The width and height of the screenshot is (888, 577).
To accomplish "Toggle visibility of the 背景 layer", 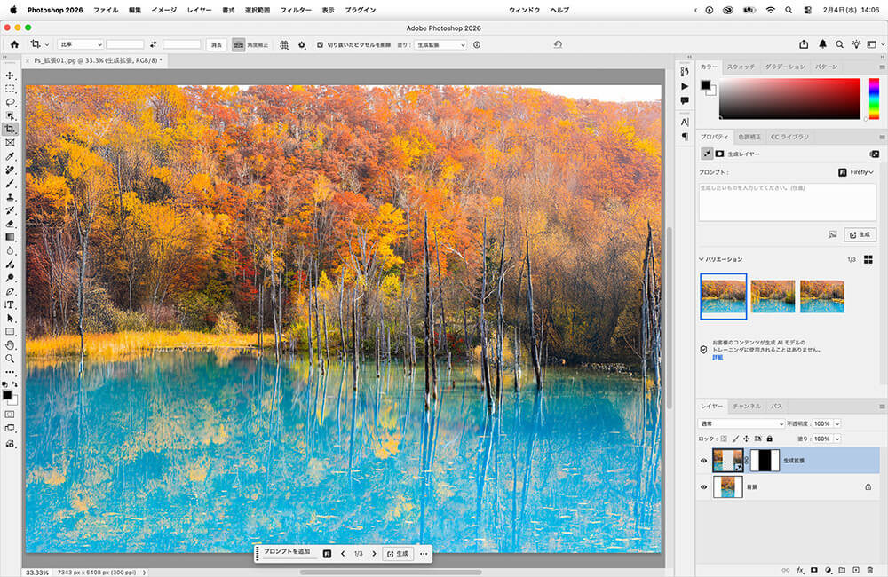I will click(x=704, y=487).
